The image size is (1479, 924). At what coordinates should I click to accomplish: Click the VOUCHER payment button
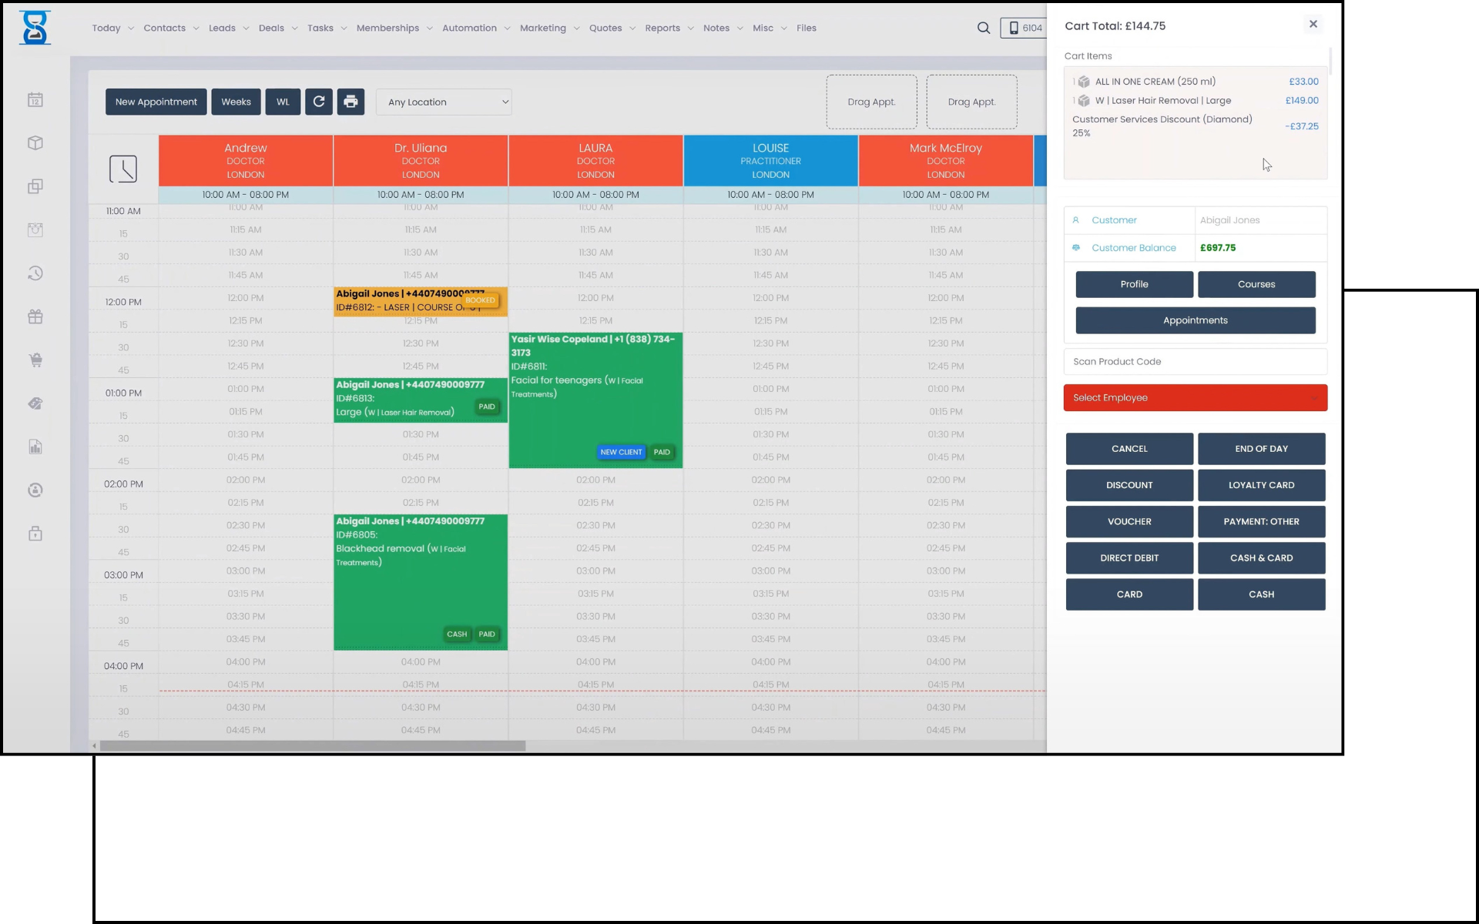click(1129, 521)
